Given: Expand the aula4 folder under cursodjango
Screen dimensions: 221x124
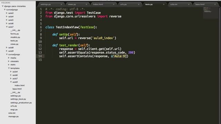Looking at the screenshot, I should tap(7, 17).
